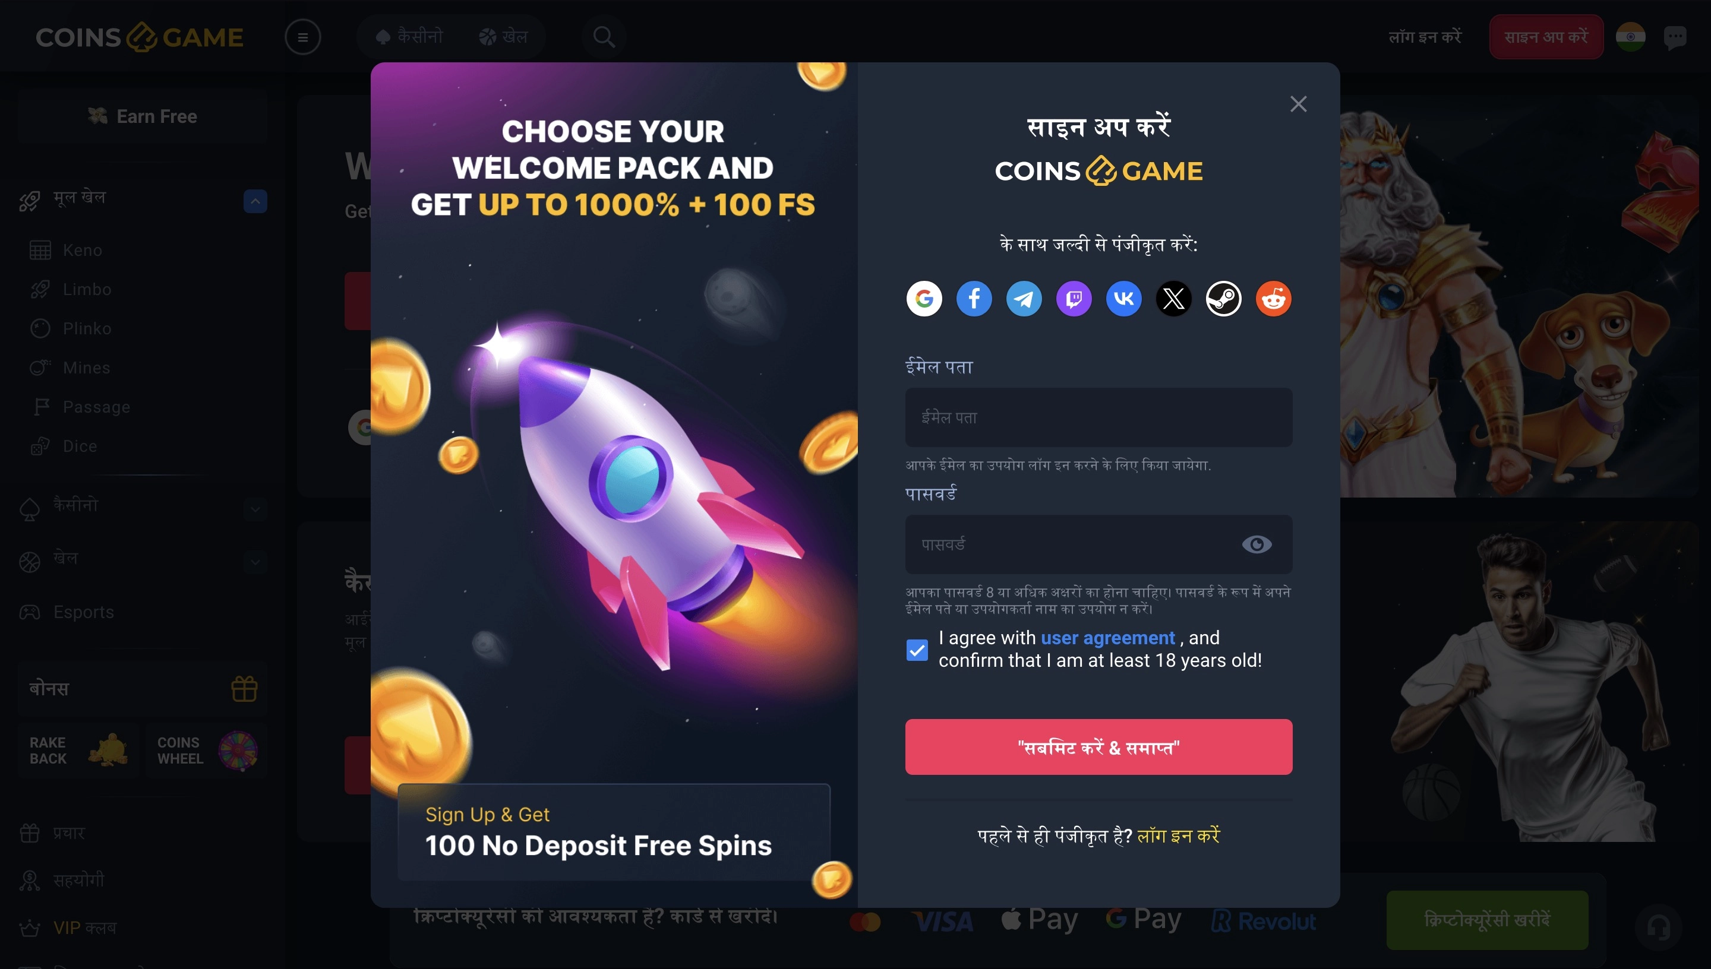This screenshot has height=969, width=1711.
Task: Use the Steam icon to register
Action: tap(1224, 298)
